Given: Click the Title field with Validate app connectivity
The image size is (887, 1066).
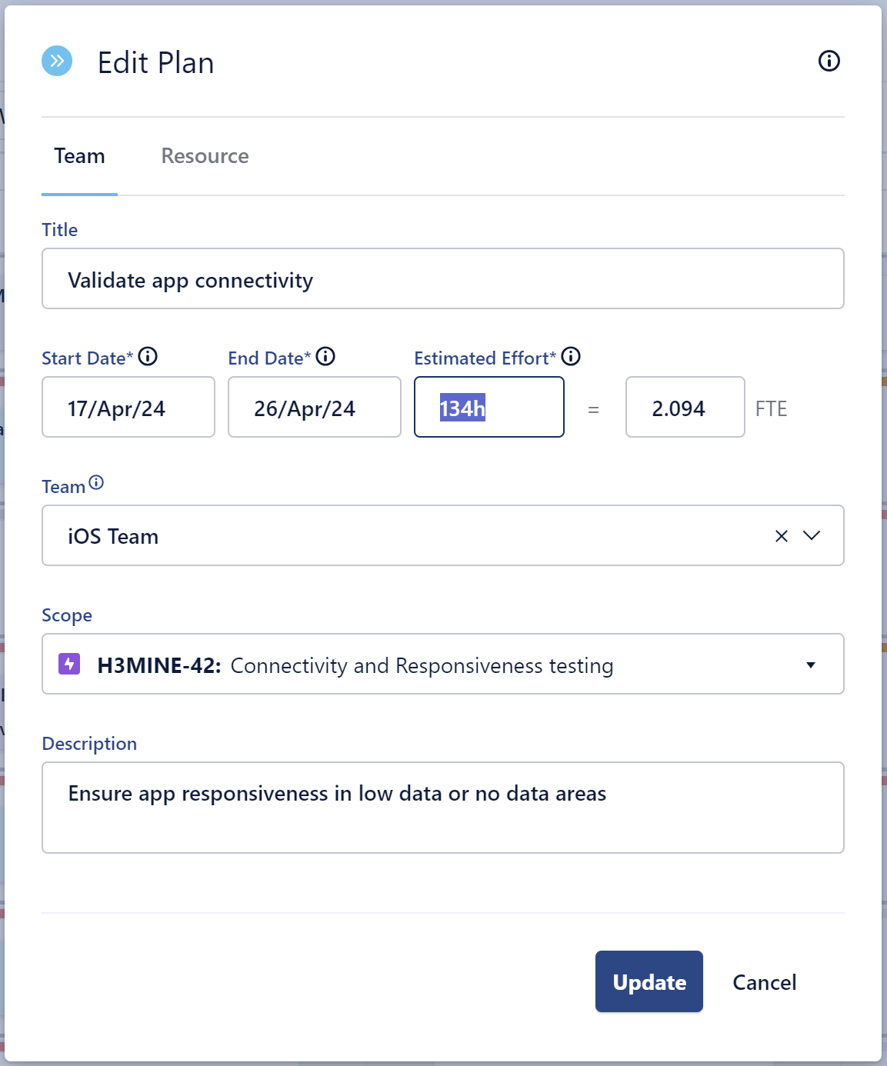Looking at the screenshot, I should [442, 279].
